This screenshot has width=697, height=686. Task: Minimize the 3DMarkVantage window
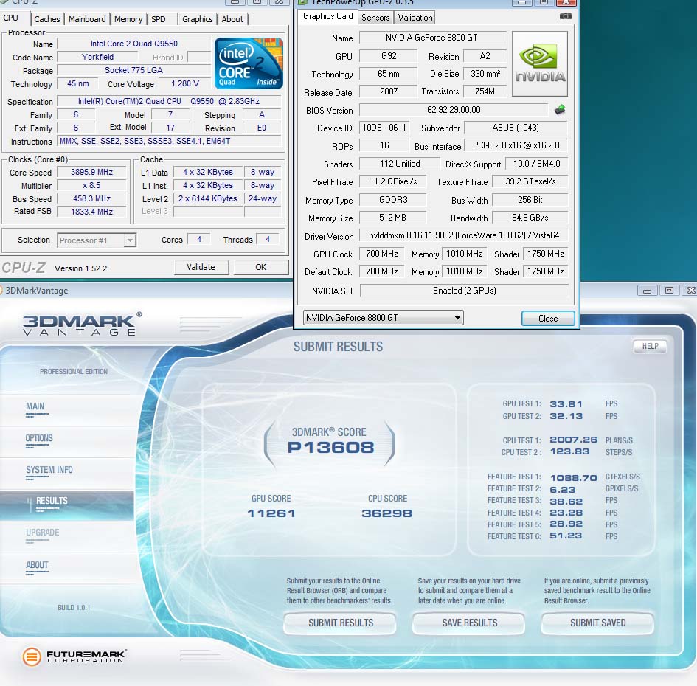647,291
